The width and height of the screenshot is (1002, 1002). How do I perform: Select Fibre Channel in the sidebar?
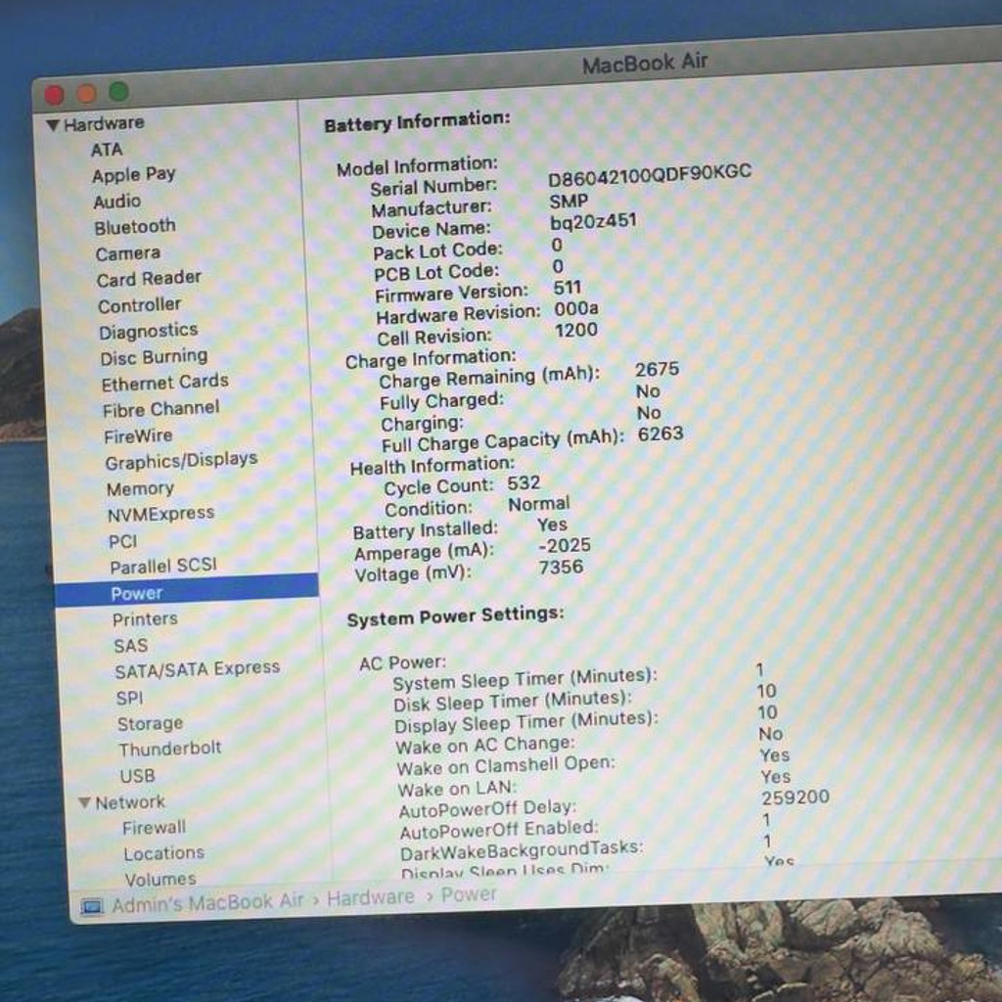(x=161, y=409)
